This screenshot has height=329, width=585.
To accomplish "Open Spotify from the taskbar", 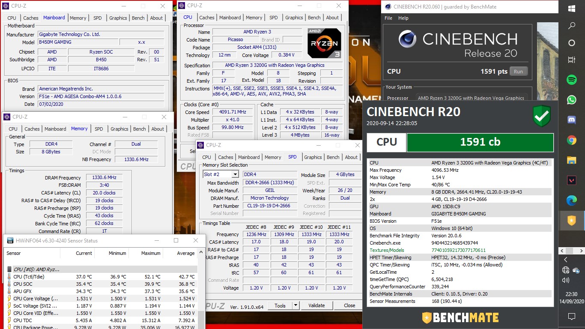I will pos(571,80).
